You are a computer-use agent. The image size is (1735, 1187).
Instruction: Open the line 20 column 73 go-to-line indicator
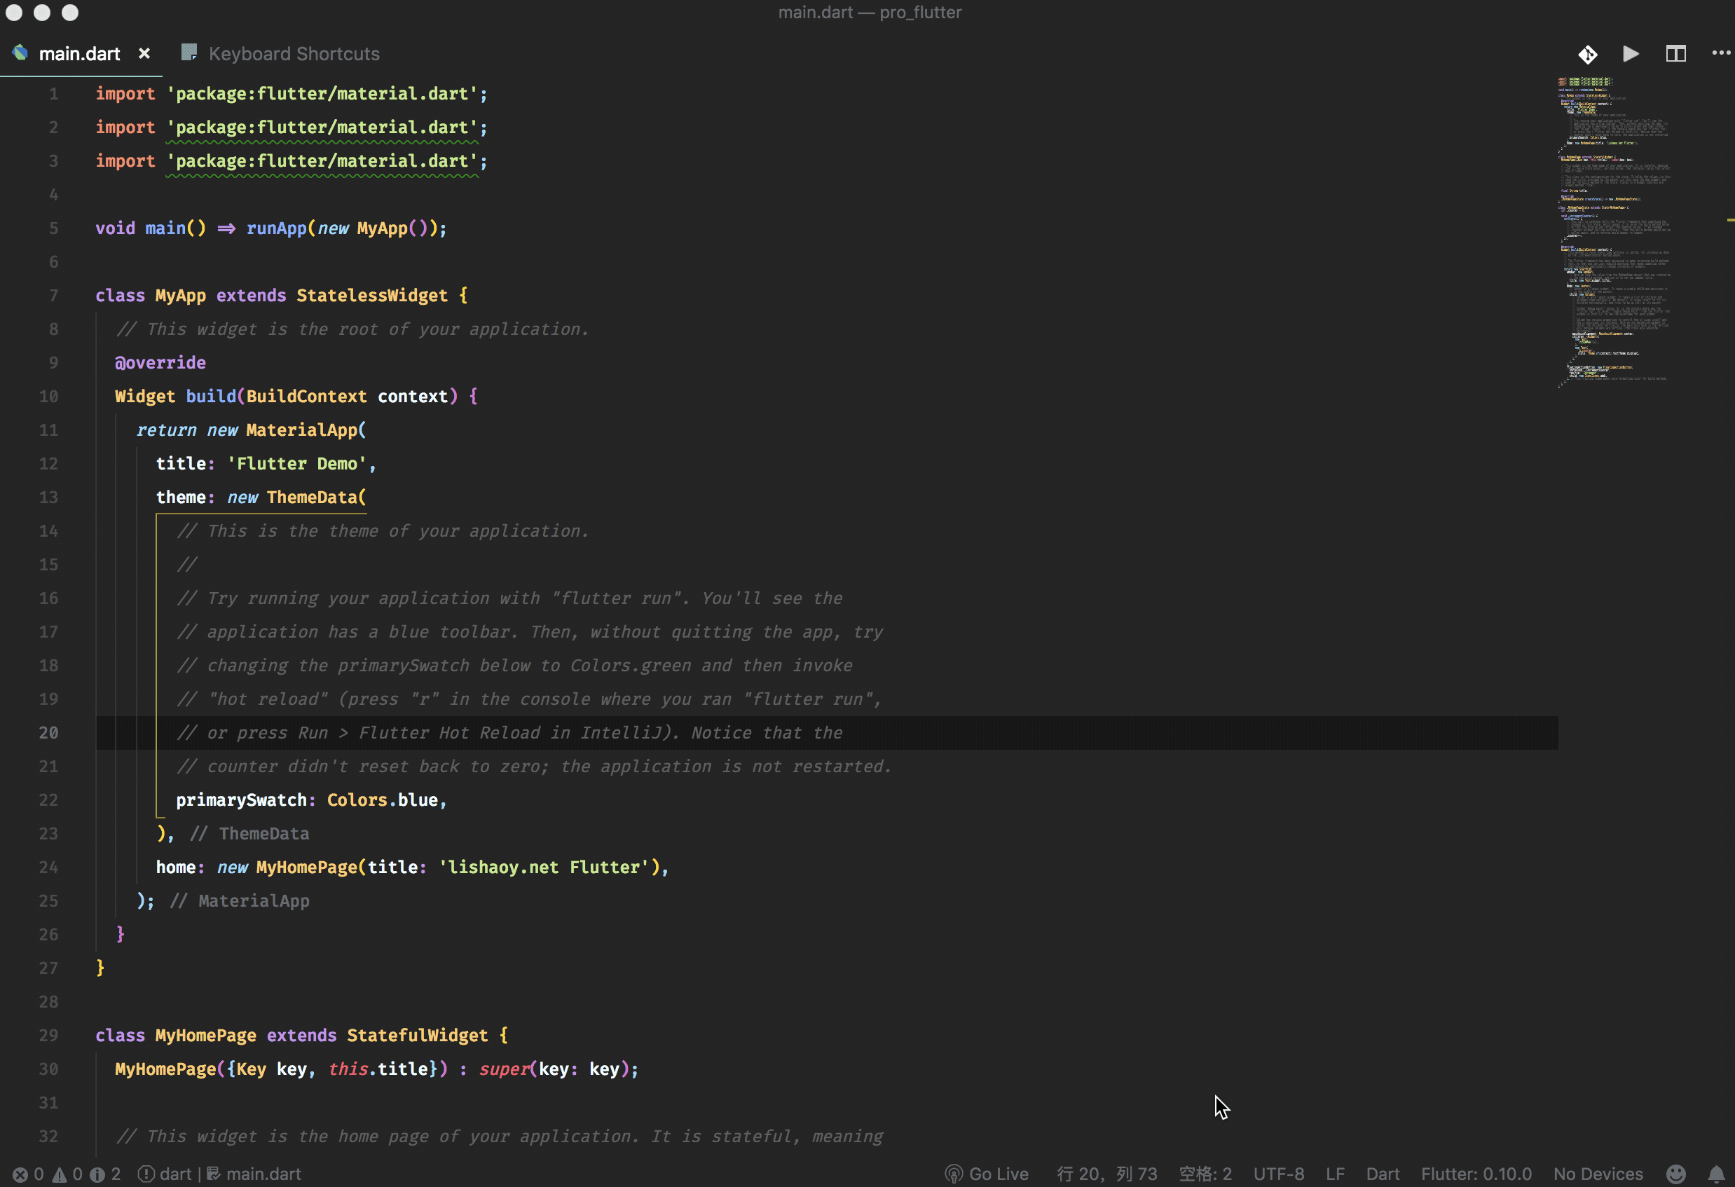[1106, 1174]
